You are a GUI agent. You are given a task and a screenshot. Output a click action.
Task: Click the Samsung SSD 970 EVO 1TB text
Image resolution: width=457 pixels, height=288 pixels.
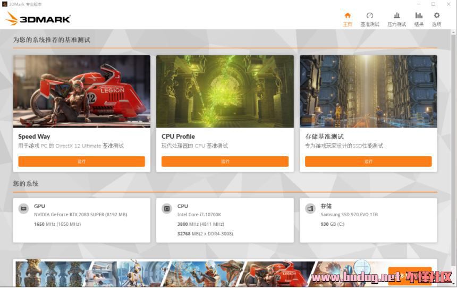pyautogui.click(x=349, y=215)
